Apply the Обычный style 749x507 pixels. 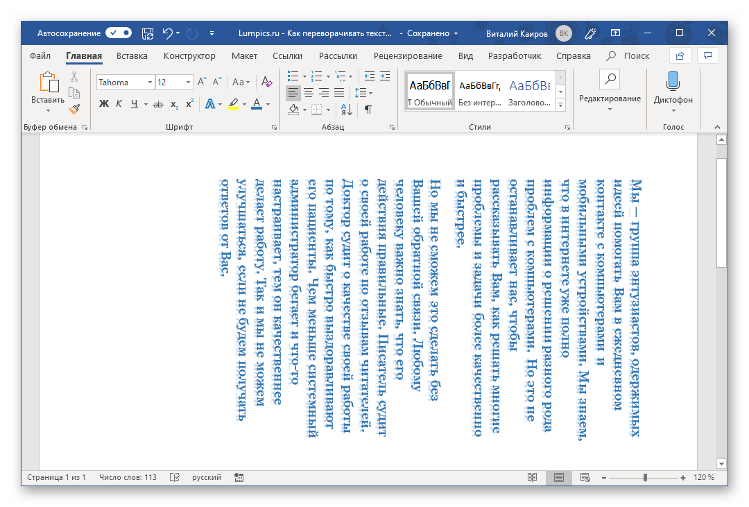point(430,92)
